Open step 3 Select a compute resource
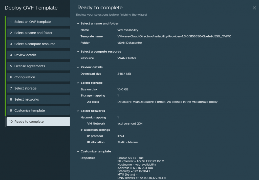 click(38, 44)
